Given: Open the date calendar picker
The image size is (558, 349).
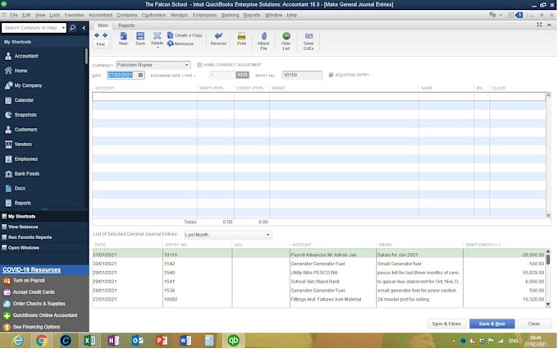Looking at the screenshot, I should 140,76.
